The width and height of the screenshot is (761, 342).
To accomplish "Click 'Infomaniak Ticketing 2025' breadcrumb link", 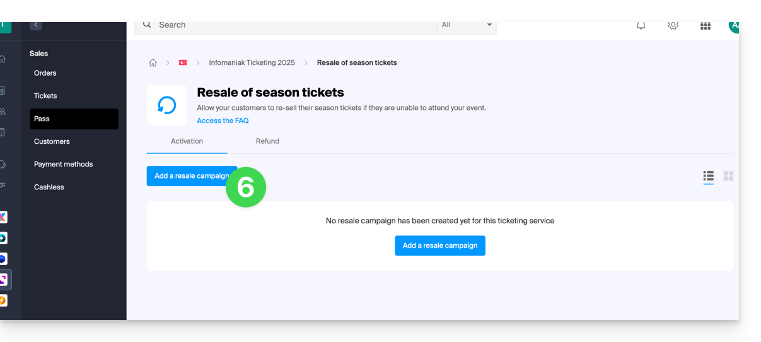I will (252, 62).
